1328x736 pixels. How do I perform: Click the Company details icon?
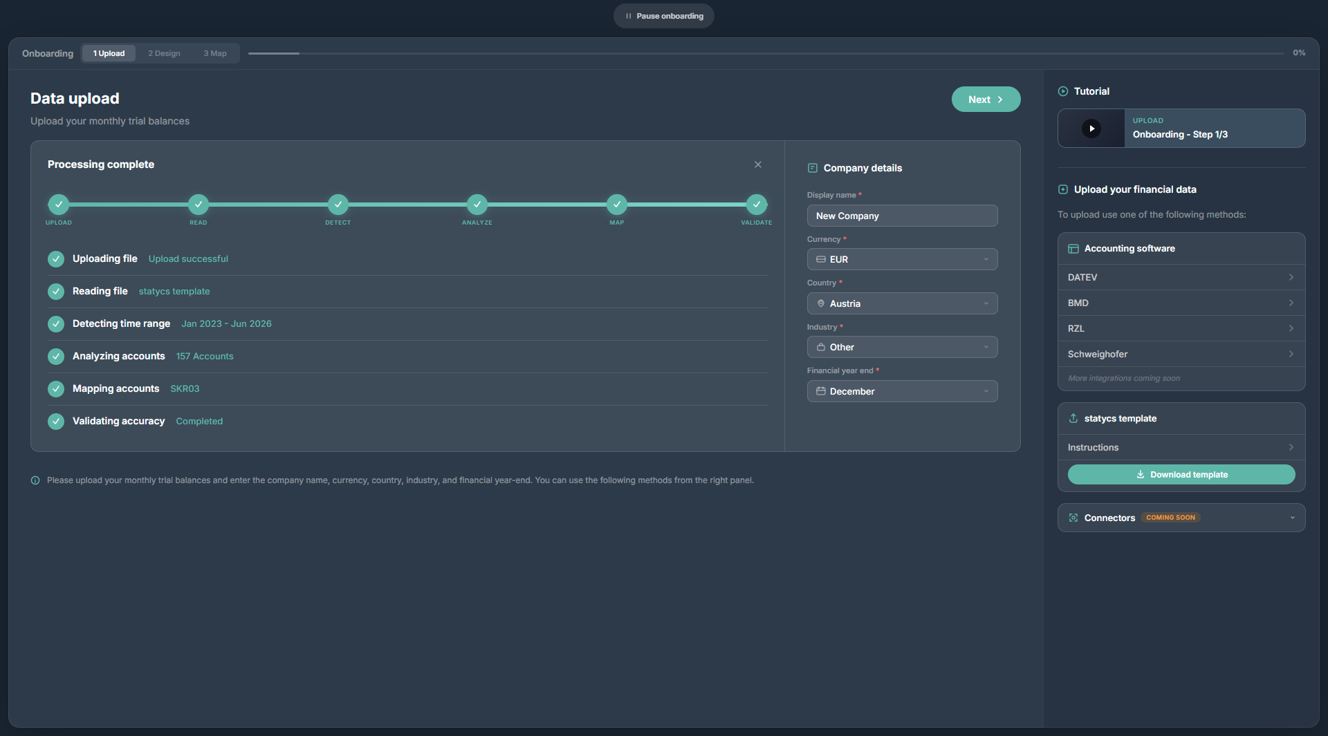pos(813,168)
